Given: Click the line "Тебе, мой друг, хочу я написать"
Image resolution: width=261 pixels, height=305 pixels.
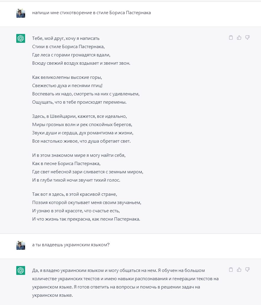Looking at the screenshot, I should (66, 38).
